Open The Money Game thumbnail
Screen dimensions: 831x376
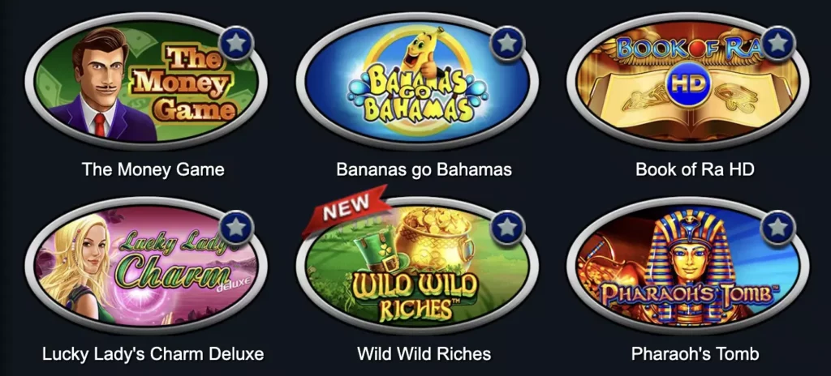click(x=146, y=81)
